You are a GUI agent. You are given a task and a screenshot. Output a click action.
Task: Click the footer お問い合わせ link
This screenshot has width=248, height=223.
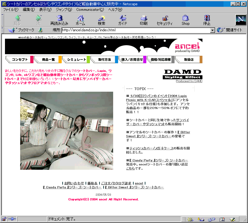click(74, 183)
